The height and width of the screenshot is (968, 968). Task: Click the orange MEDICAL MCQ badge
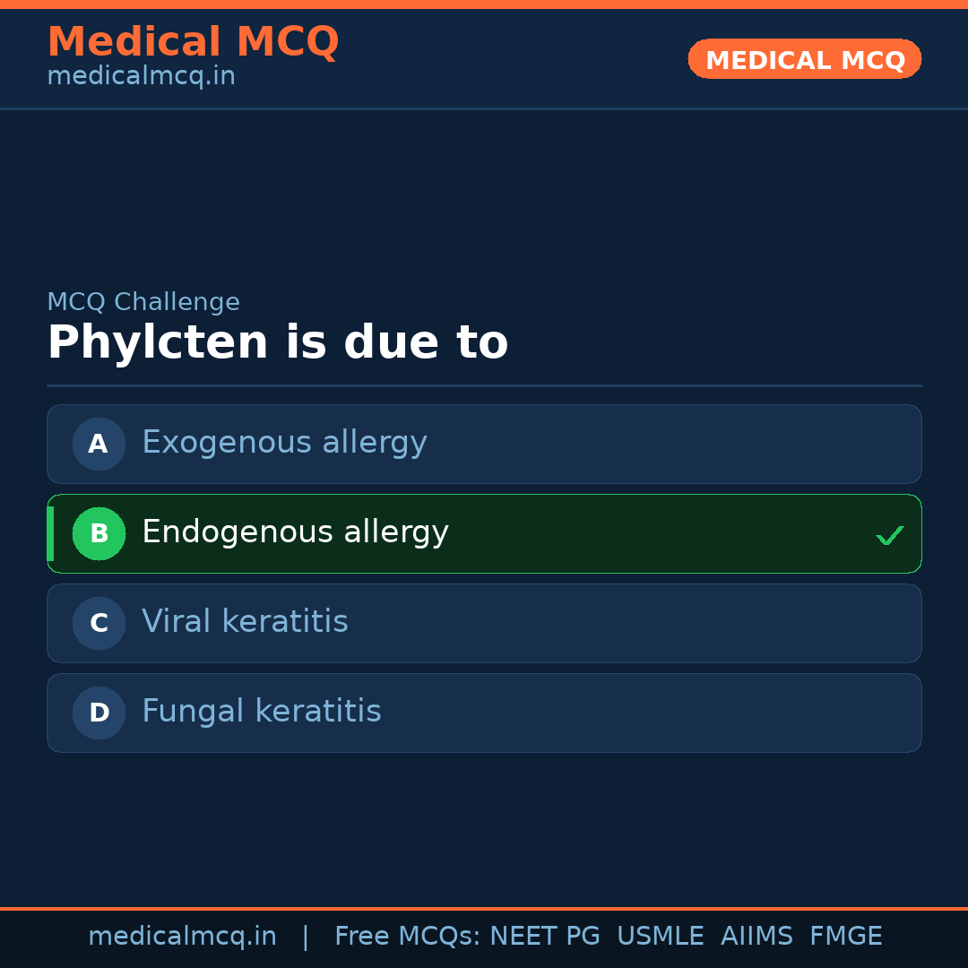[804, 59]
